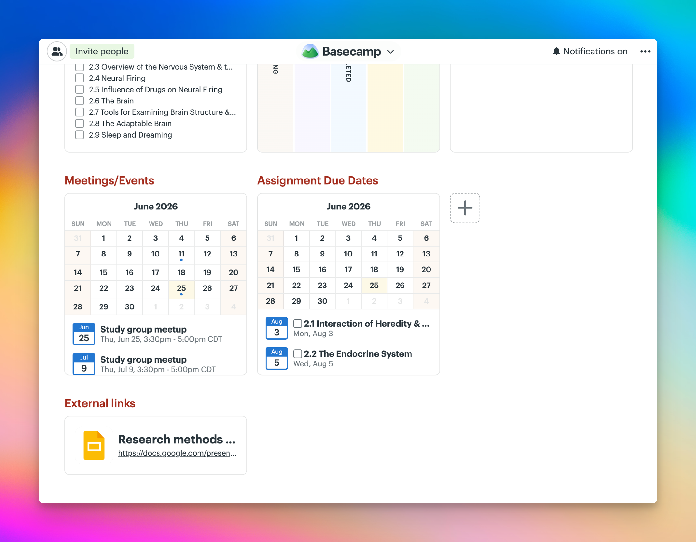Open the Basecamp project dropdown chevron
The image size is (696, 542).
coord(391,52)
